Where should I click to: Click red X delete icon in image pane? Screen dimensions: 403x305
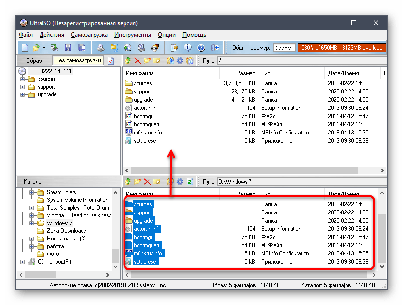point(138,61)
